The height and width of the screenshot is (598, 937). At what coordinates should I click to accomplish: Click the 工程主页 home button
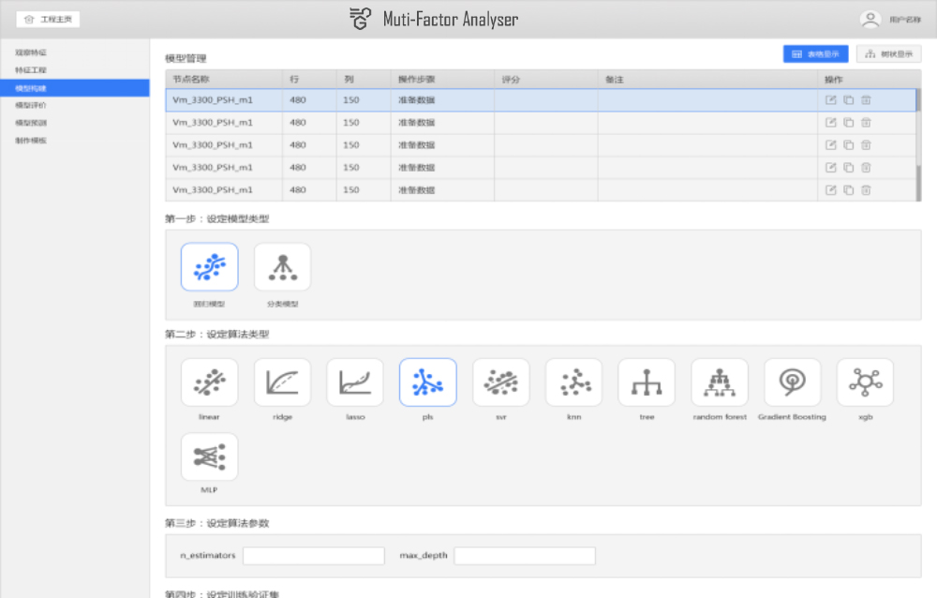[x=48, y=19]
